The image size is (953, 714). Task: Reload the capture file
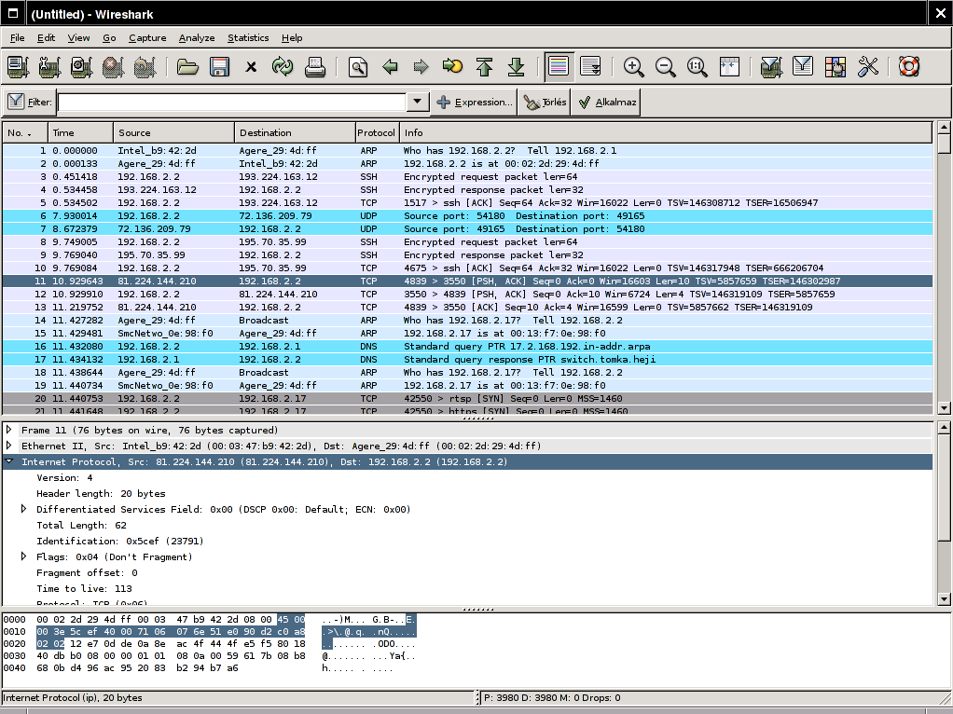coord(283,67)
